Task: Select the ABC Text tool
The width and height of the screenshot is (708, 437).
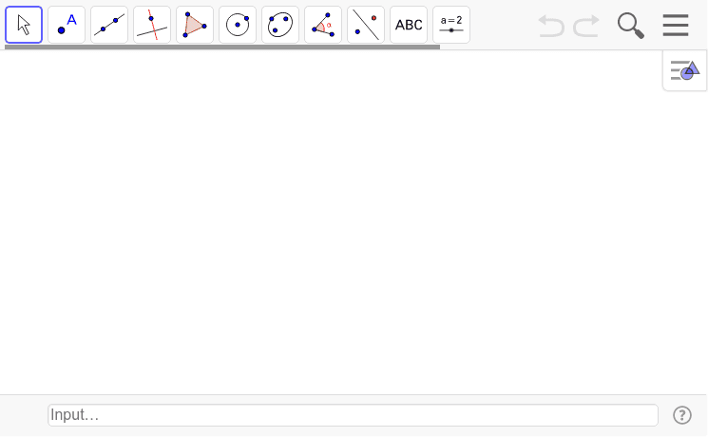Action: coord(409,25)
